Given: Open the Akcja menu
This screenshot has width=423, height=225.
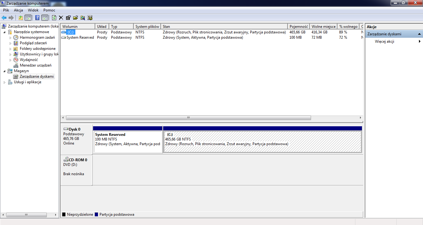Looking at the screenshot, I should 19,10.
